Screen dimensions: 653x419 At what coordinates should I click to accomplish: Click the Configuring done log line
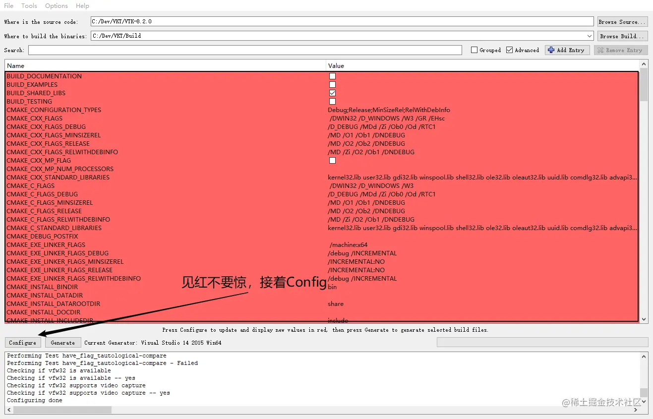click(x=35, y=400)
